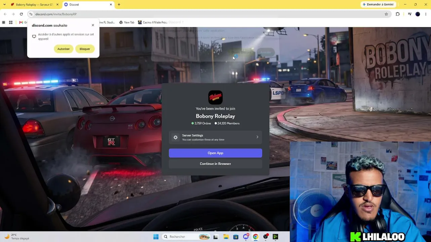Open OBS Studio from the taskbar
Viewport: 431px width, 242px height.
tap(266, 237)
